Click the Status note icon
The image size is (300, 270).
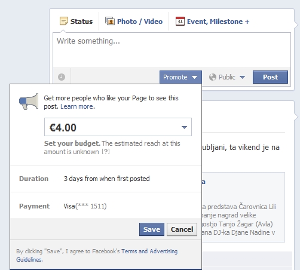coord(64,21)
